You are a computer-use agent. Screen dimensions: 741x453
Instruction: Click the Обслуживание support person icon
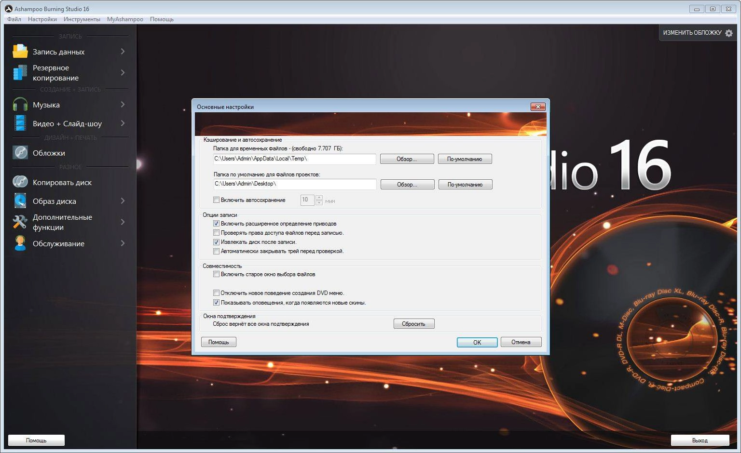(x=20, y=243)
